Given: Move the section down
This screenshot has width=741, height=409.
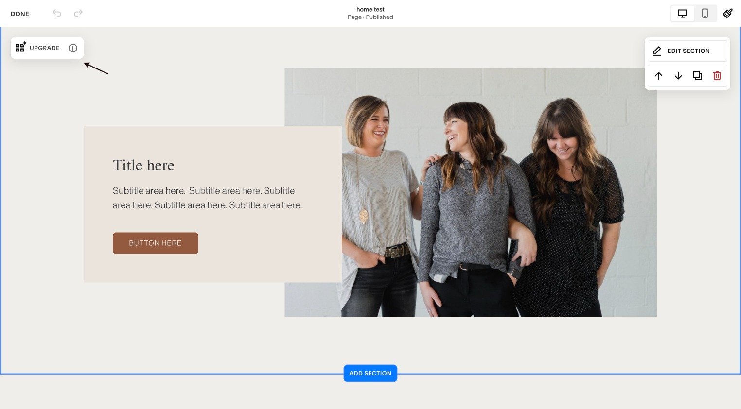Looking at the screenshot, I should coord(678,76).
